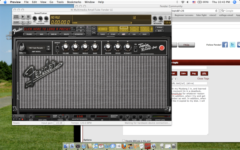Open the Bookmarks menu
Screen dimensions: 240x150
(x=74, y=2)
